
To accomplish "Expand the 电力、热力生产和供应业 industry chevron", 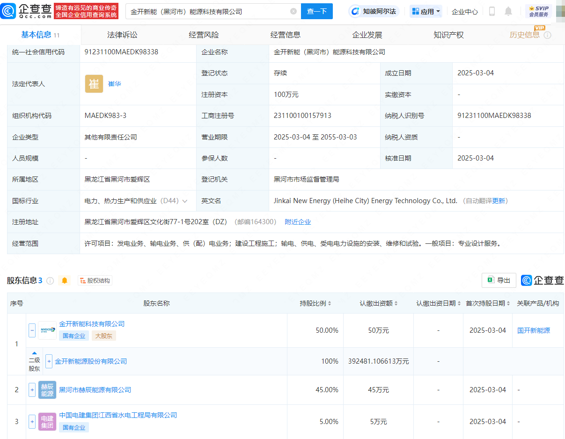I will [185, 201].
